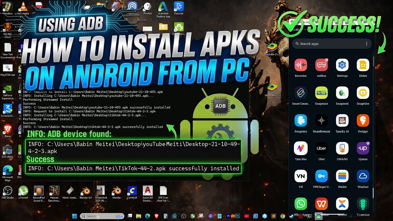Image resolution: width=393 pixels, height=221 pixels.
Task: Select the OBS Studio desktop shortcut
Action: tap(8, 193)
